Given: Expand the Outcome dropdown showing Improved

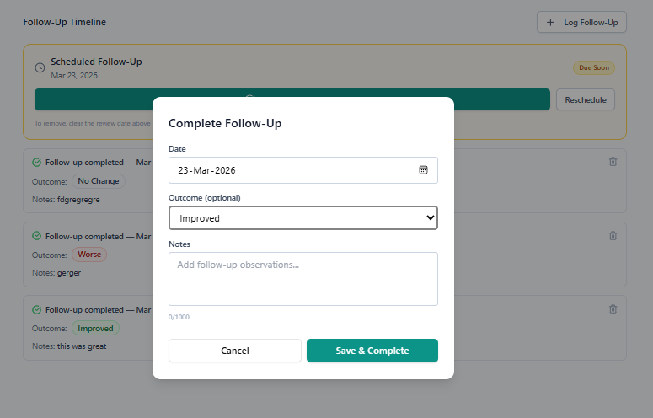Looking at the screenshot, I should pyautogui.click(x=303, y=218).
